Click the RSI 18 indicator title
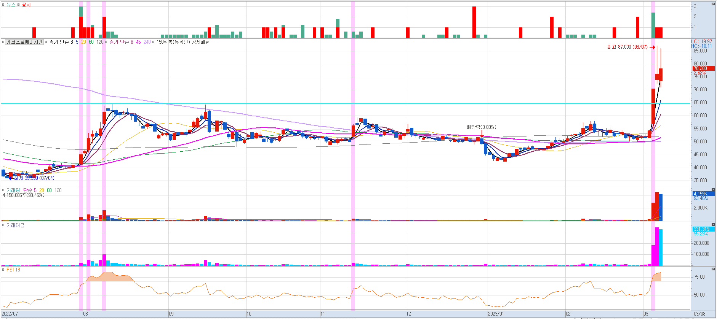The height and width of the screenshot is (319, 717). coord(13,270)
